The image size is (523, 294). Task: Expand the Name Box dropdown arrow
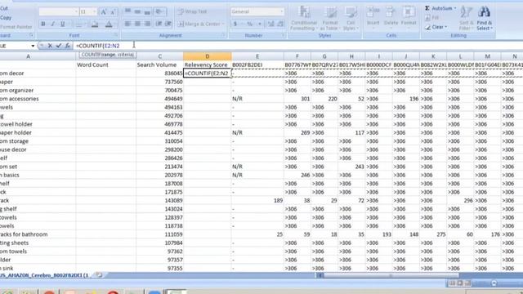(x=33, y=46)
